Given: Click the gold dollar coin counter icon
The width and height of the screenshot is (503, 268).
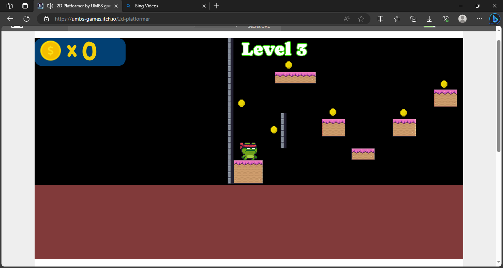Looking at the screenshot, I should tap(50, 51).
